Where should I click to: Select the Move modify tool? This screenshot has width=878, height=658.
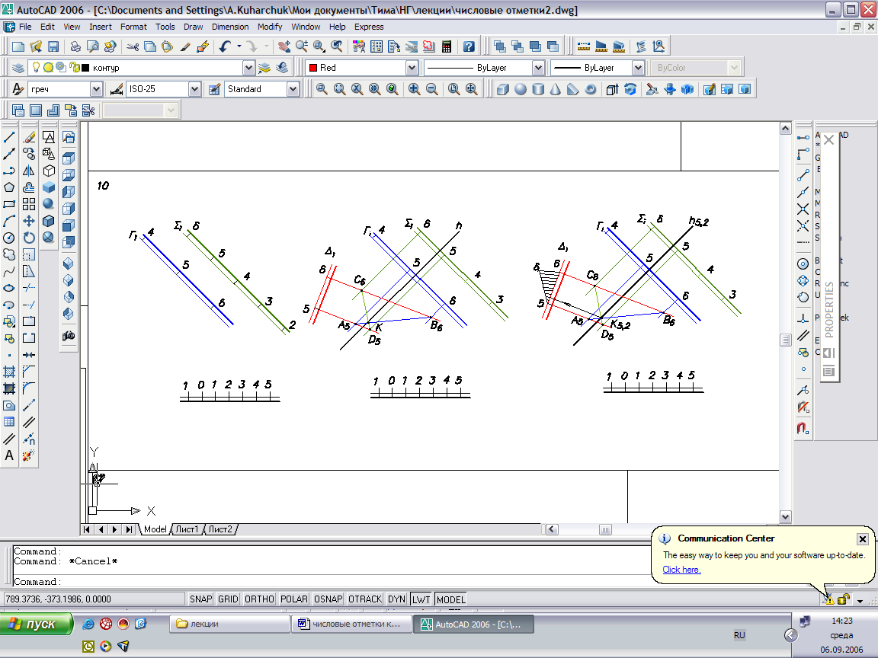(29, 221)
